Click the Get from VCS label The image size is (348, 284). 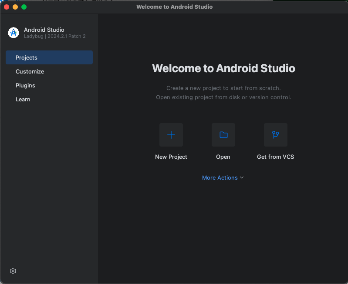pyautogui.click(x=275, y=157)
